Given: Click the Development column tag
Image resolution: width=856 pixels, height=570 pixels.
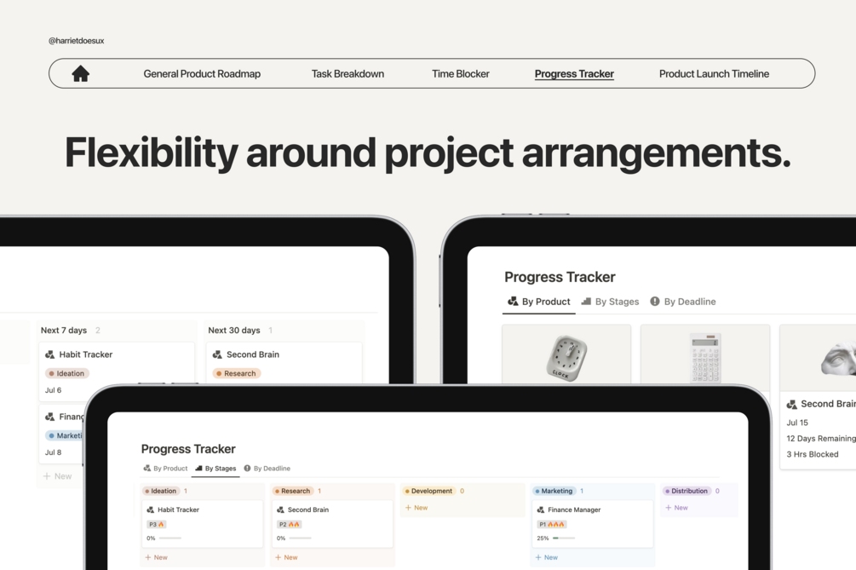Looking at the screenshot, I should (428, 491).
